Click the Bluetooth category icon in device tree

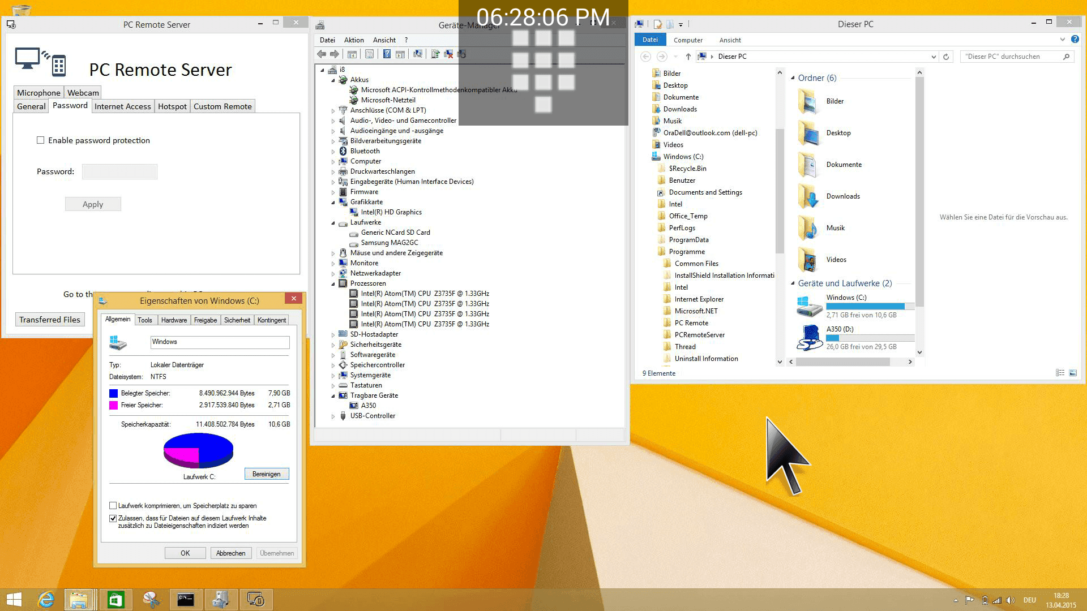click(343, 151)
